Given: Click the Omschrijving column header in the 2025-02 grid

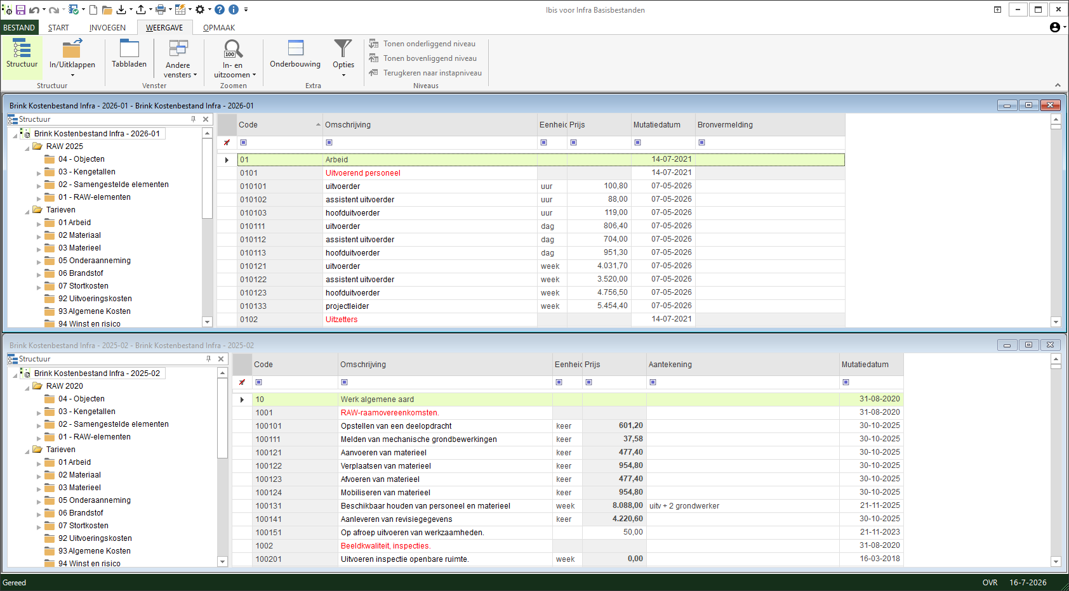Looking at the screenshot, I should 446,365.
